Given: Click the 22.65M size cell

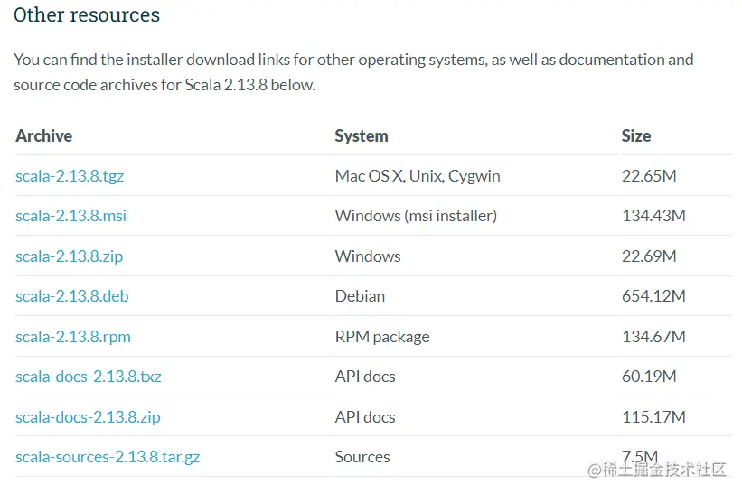Looking at the screenshot, I should coord(649,176).
